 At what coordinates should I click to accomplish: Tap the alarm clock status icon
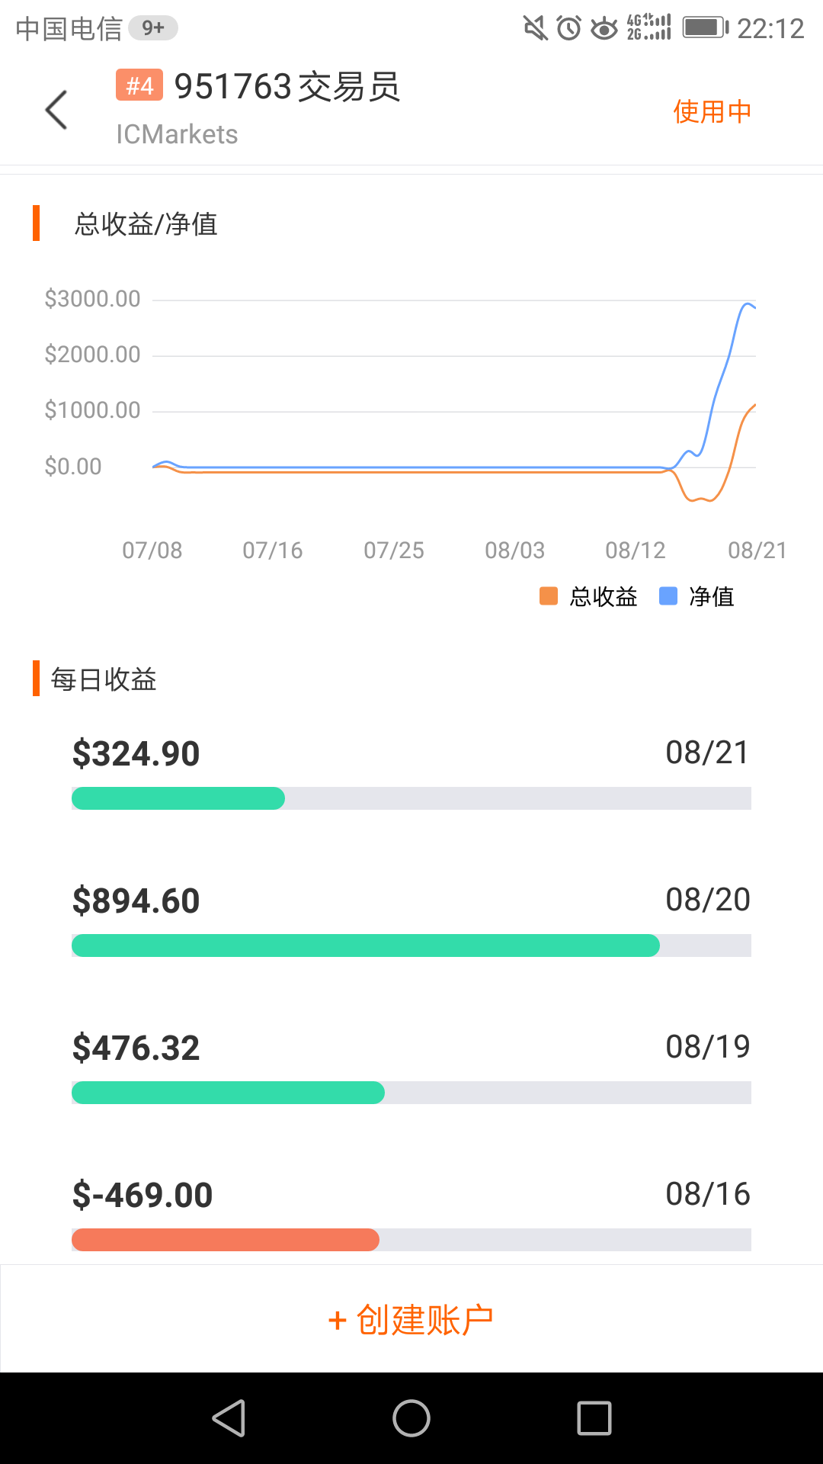point(568,28)
